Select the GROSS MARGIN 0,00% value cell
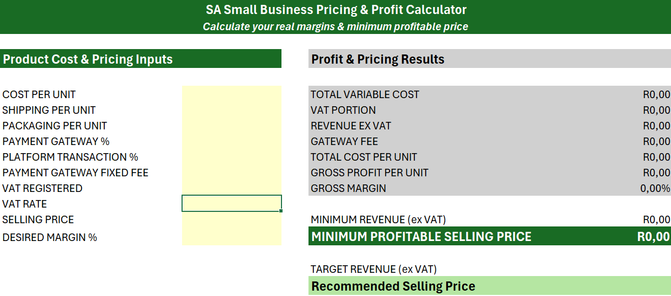This screenshot has width=671, height=296. click(655, 188)
